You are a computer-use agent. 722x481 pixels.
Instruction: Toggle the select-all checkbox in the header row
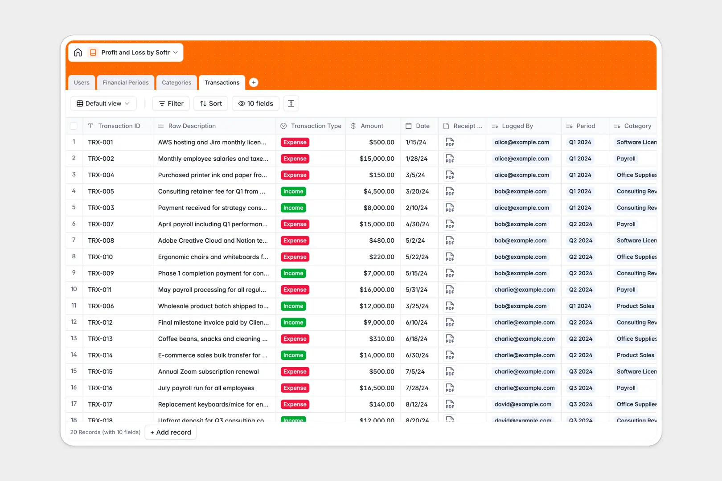pos(74,126)
